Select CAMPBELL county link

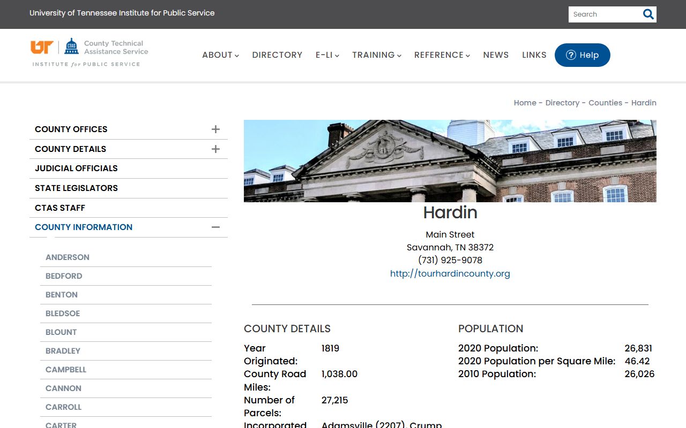coord(66,370)
